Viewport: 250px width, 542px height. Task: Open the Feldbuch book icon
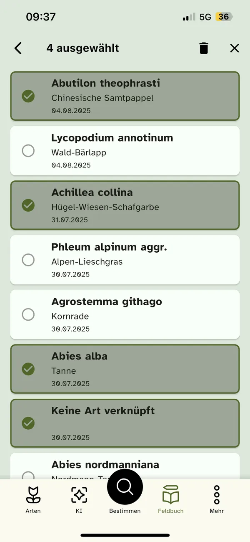[x=171, y=495]
